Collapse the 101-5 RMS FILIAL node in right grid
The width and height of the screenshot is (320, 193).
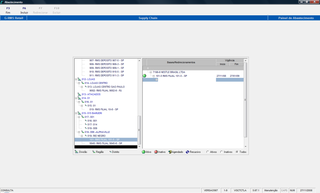pos(154,76)
